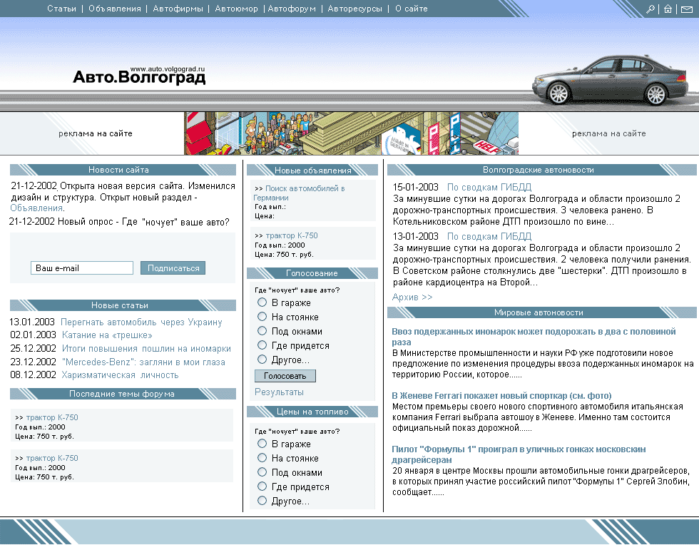Screen dimensions: 699x545
Task: Open article Перегнать автомобиль через Украину
Action: pos(141,322)
